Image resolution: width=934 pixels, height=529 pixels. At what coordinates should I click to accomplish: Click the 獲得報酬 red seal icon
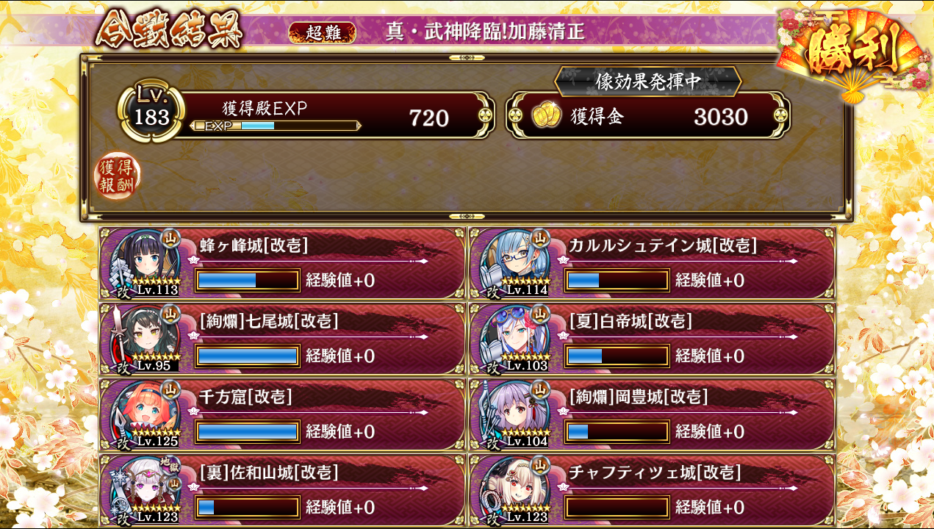tap(118, 176)
